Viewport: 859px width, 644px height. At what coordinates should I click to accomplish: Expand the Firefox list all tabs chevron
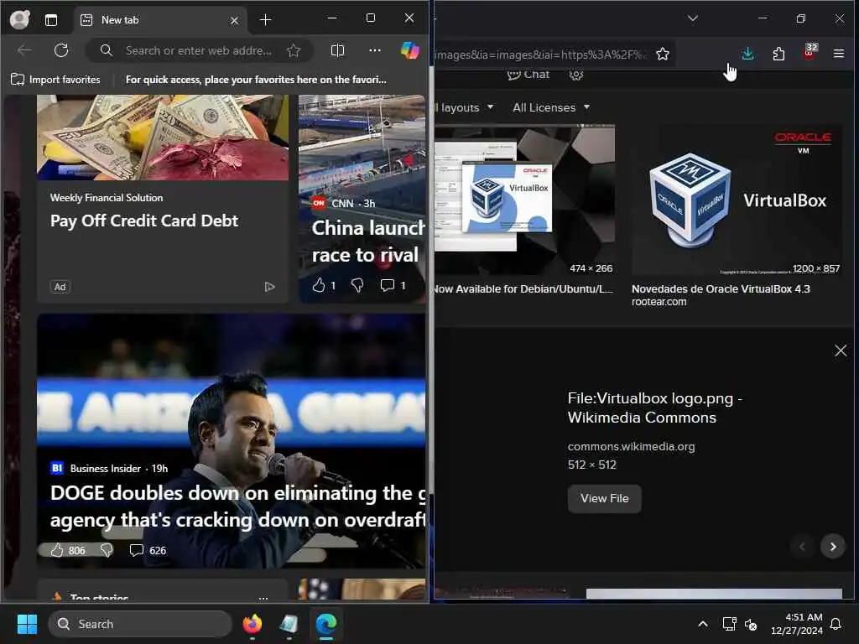[x=692, y=18]
